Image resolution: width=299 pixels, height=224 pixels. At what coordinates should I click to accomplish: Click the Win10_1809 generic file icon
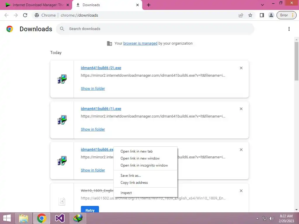pos(62,201)
